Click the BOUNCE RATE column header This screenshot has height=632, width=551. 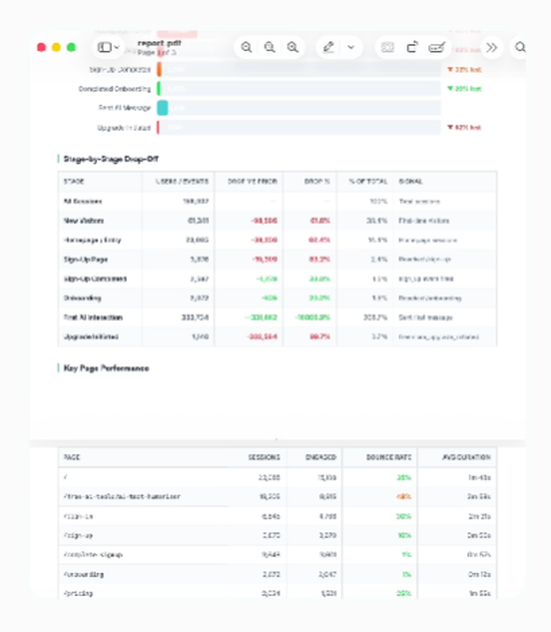click(388, 457)
